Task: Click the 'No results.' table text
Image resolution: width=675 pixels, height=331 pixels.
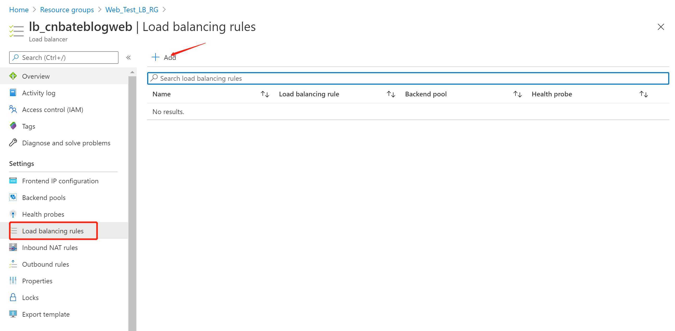Action: [x=168, y=111]
